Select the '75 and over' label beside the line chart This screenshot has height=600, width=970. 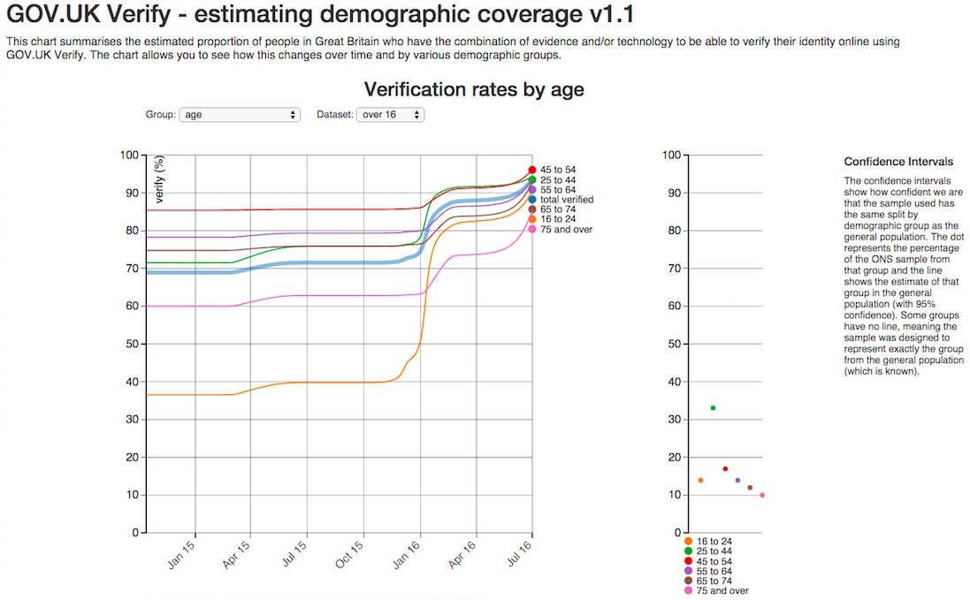coord(566,229)
